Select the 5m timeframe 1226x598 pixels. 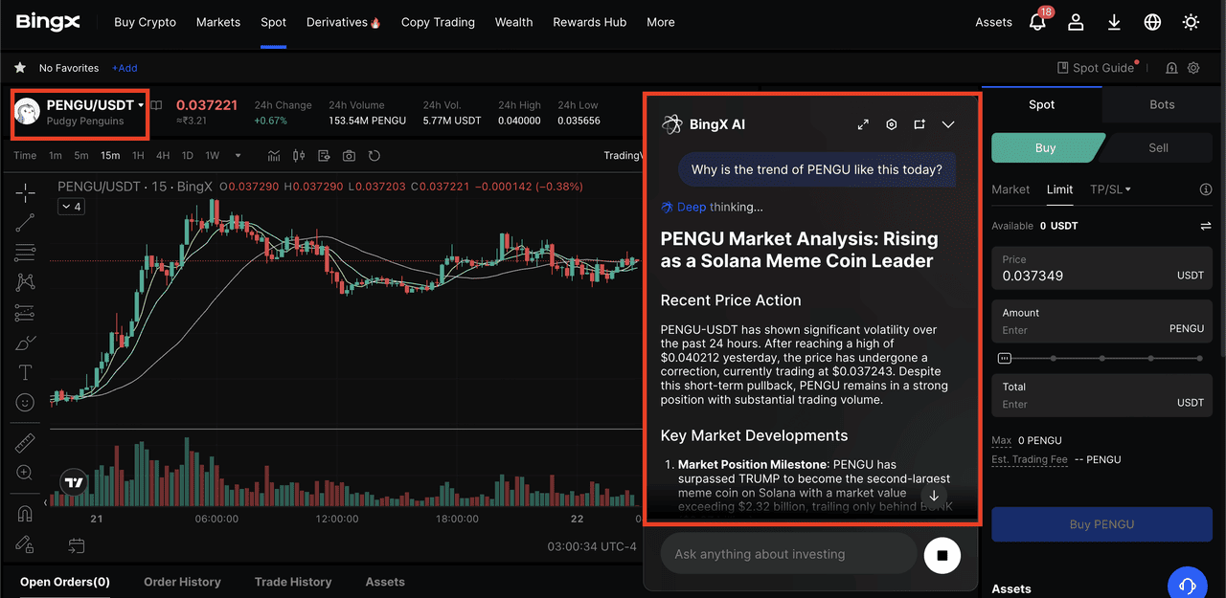pos(81,156)
